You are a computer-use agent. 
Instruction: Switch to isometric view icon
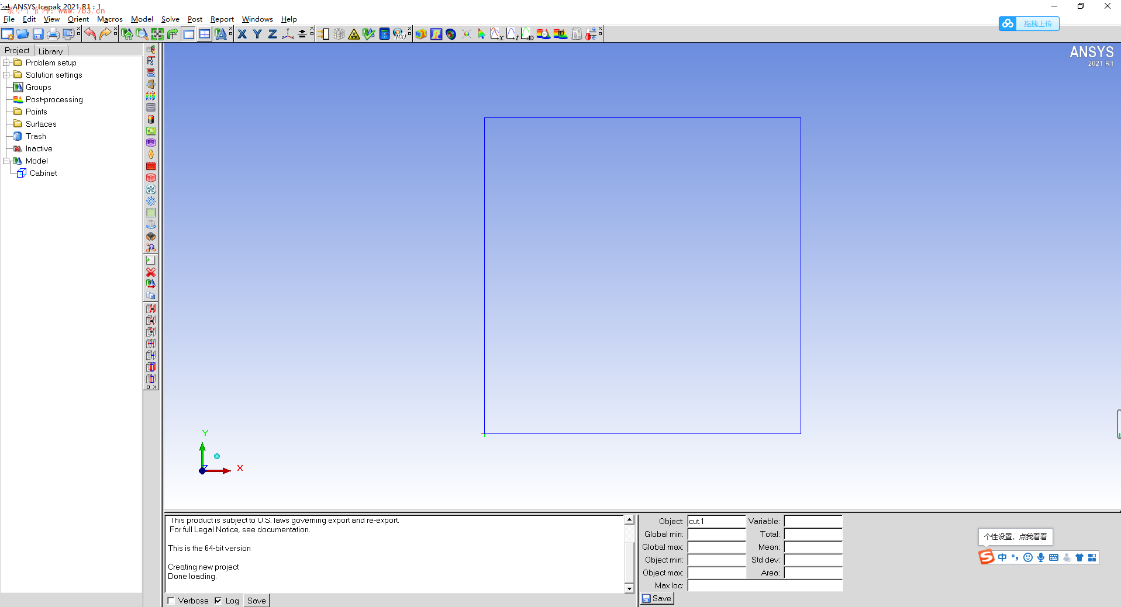[x=288, y=34]
